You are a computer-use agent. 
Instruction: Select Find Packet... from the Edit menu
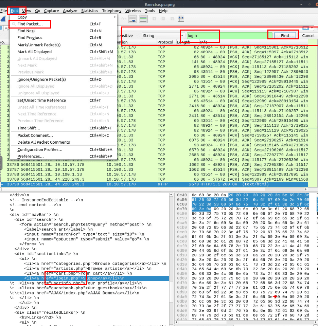[x=30, y=24]
